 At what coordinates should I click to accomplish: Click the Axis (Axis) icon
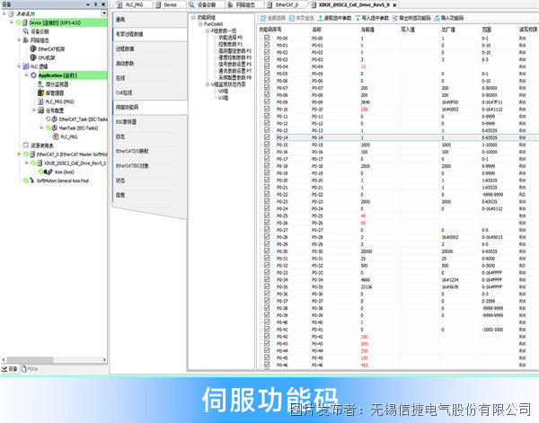click(x=49, y=172)
